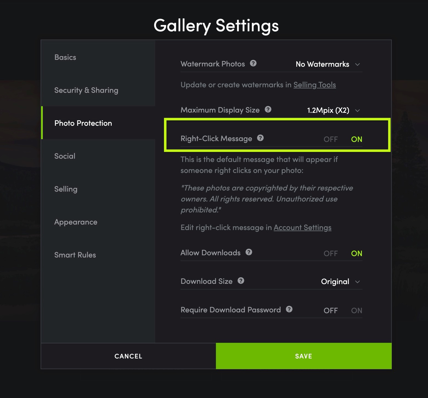Viewport: 428px width, 398px height.
Task: Click the question mark beside Allow Downloads
Action: 249,252
